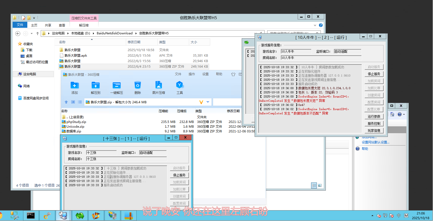Expand the Explorer ribbon chevron
The image size is (433, 221).
coord(315,25)
